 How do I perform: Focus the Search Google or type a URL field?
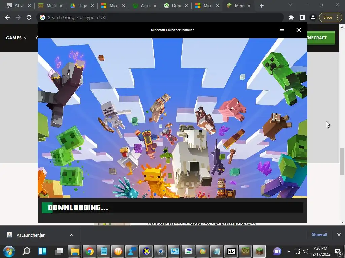[x=160, y=17]
